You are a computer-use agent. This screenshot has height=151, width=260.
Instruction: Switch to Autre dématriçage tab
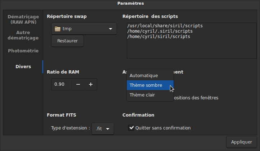pos(23,35)
